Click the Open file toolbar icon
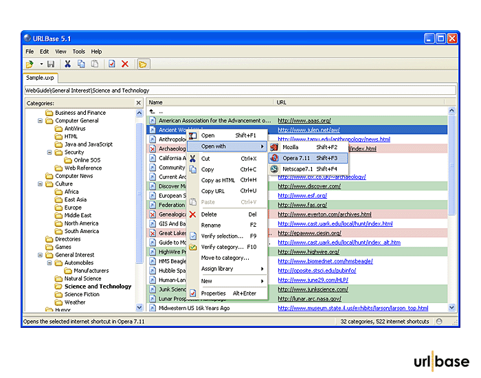481x378 pixels. (x=30, y=64)
